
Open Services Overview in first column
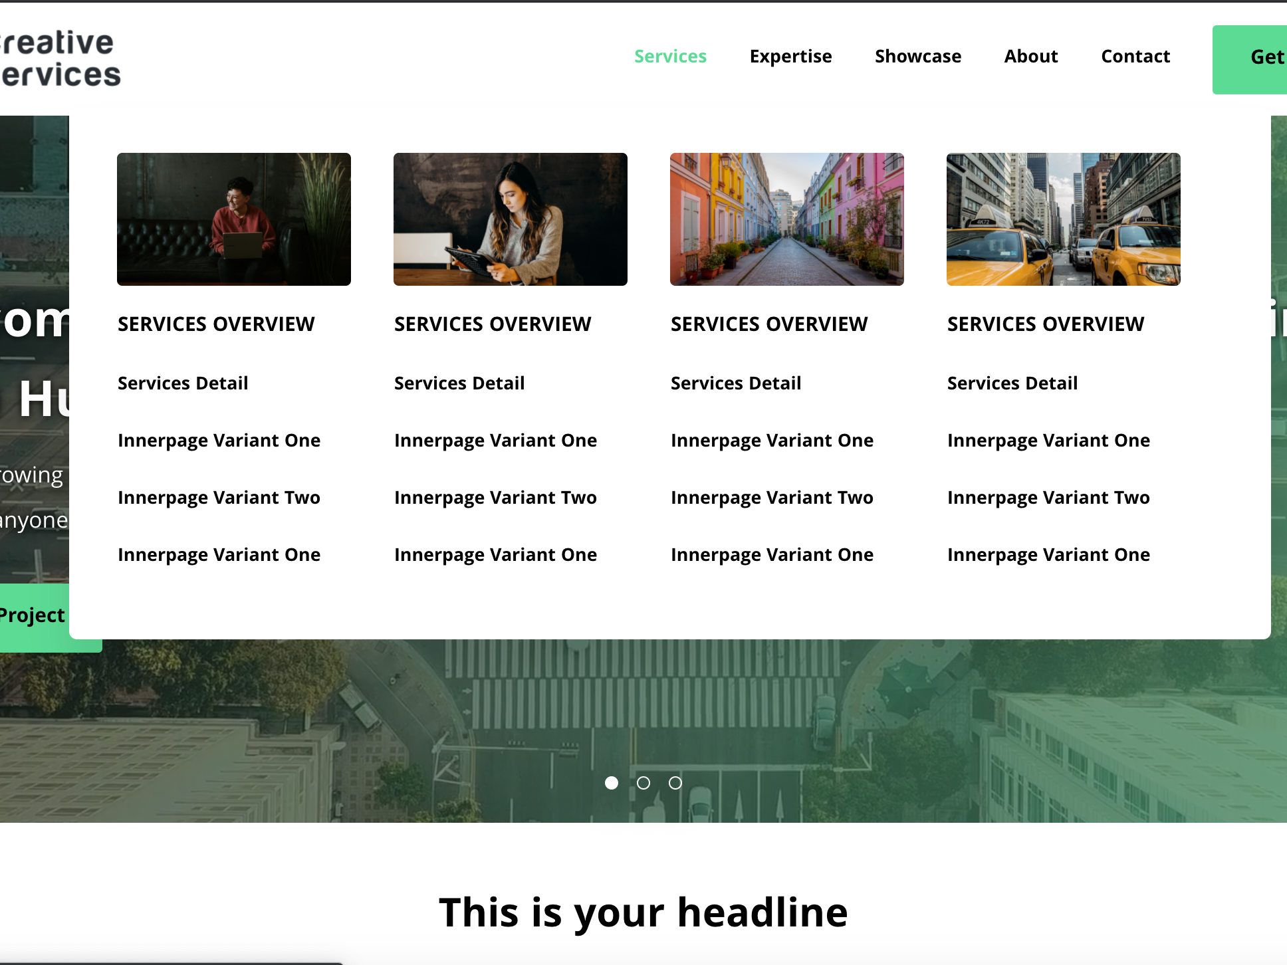[216, 324]
